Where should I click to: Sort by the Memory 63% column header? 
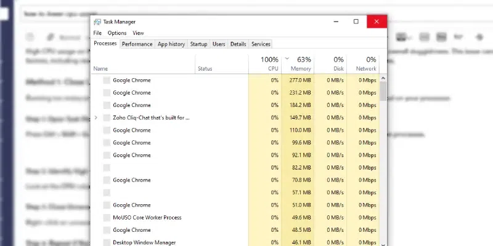click(298, 65)
